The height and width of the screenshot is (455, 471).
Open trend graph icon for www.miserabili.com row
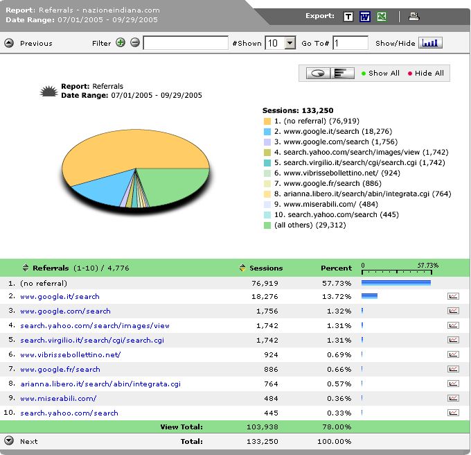(x=454, y=398)
